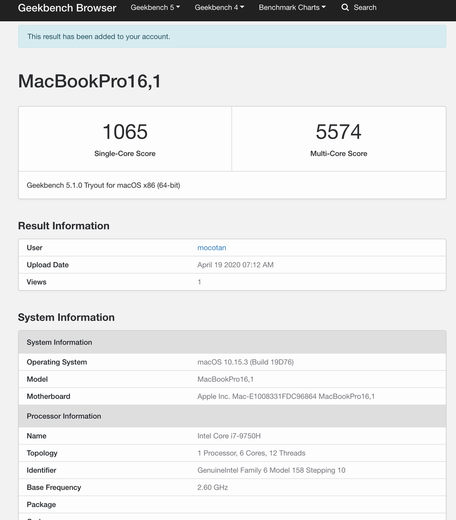Click the Topology value 6 Cores, 12 Threads
The width and height of the screenshot is (456, 520).
251,453
